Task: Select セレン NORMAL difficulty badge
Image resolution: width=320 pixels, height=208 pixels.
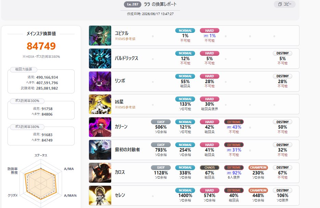Action: [185, 190]
